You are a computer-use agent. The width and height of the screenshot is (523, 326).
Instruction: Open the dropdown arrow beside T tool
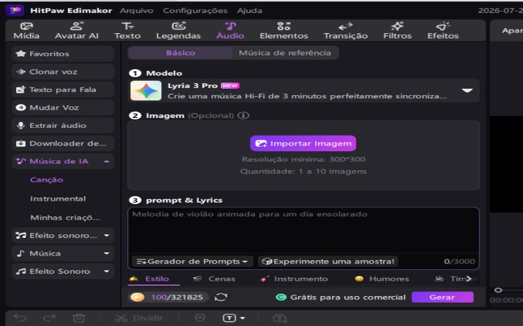(x=243, y=318)
